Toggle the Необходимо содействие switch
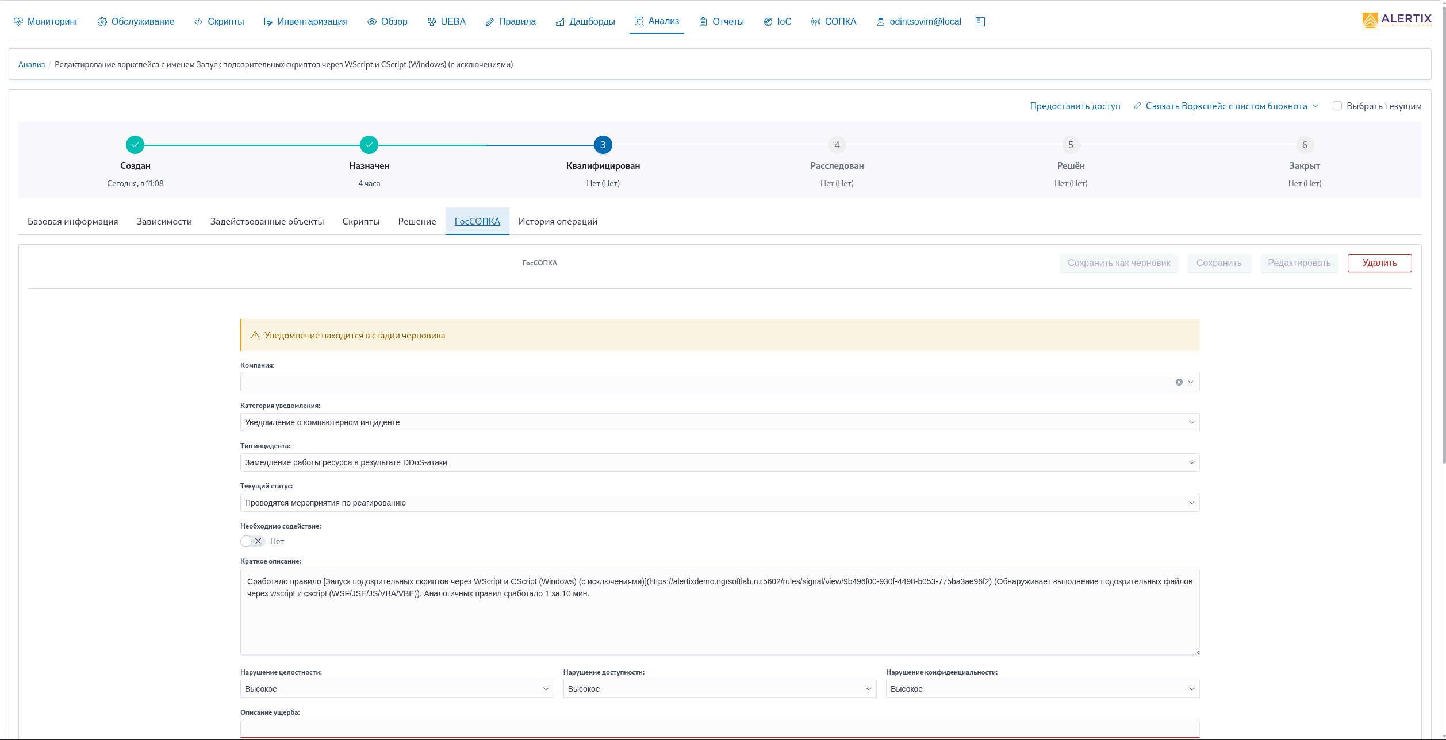This screenshot has width=1446, height=740. [252, 541]
